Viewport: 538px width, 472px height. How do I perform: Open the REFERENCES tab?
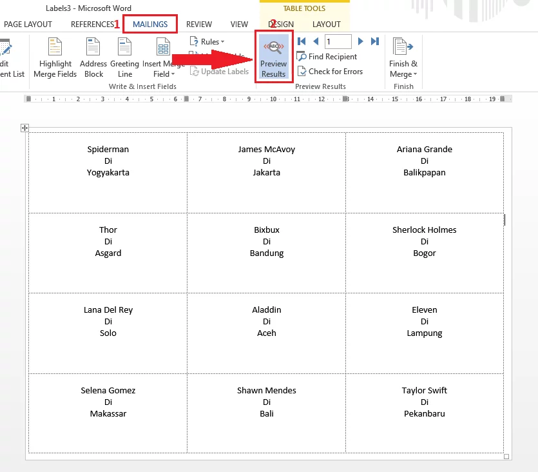coord(92,24)
